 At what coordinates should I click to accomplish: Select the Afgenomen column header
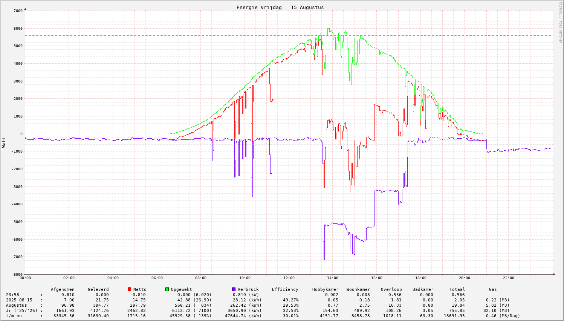tap(63, 290)
